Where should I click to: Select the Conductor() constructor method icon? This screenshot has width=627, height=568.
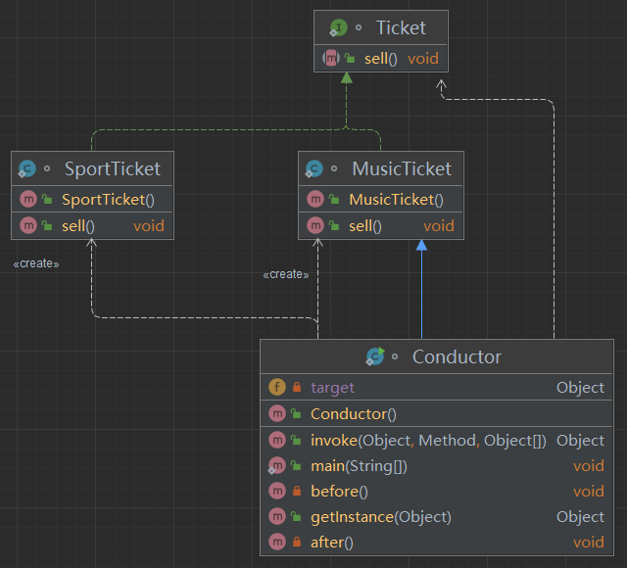[277, 413]
